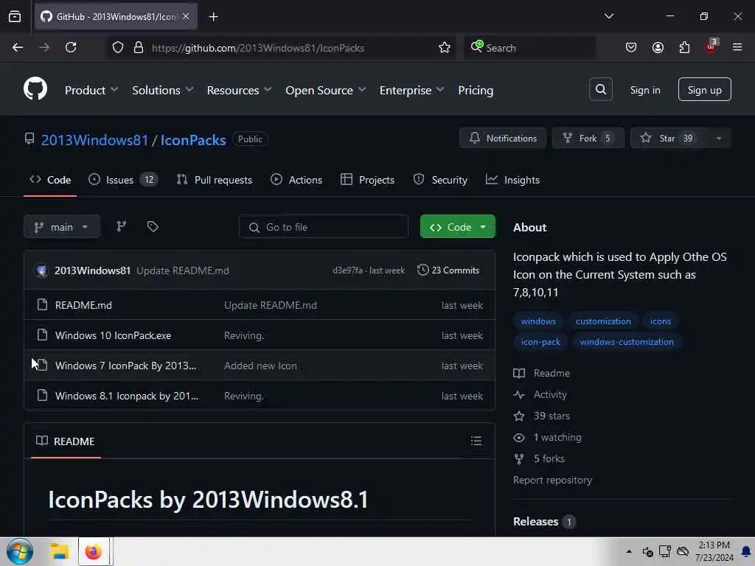Click the Notifications button
This screenshot has width=755, height=566.
click(503, 138)
